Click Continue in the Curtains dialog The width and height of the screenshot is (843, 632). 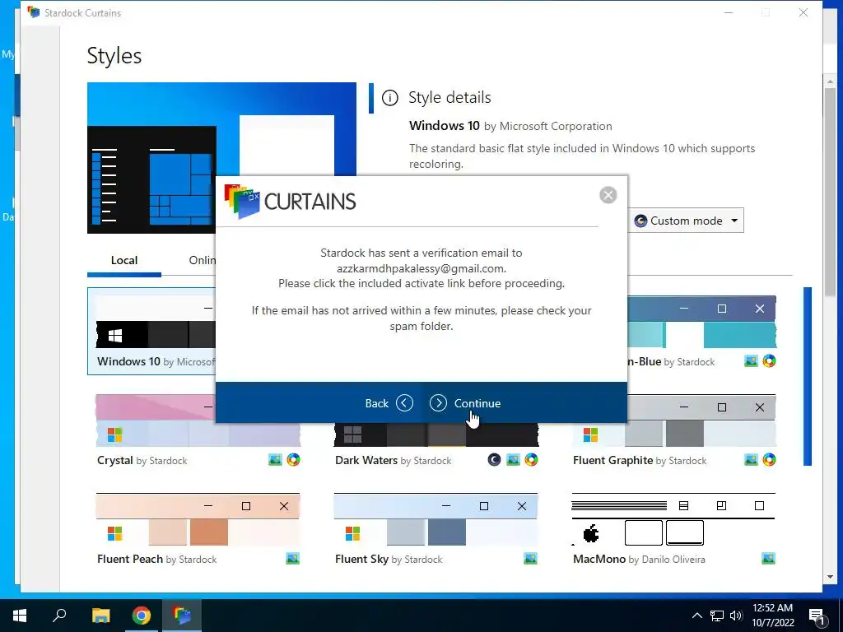coord(465,403)
